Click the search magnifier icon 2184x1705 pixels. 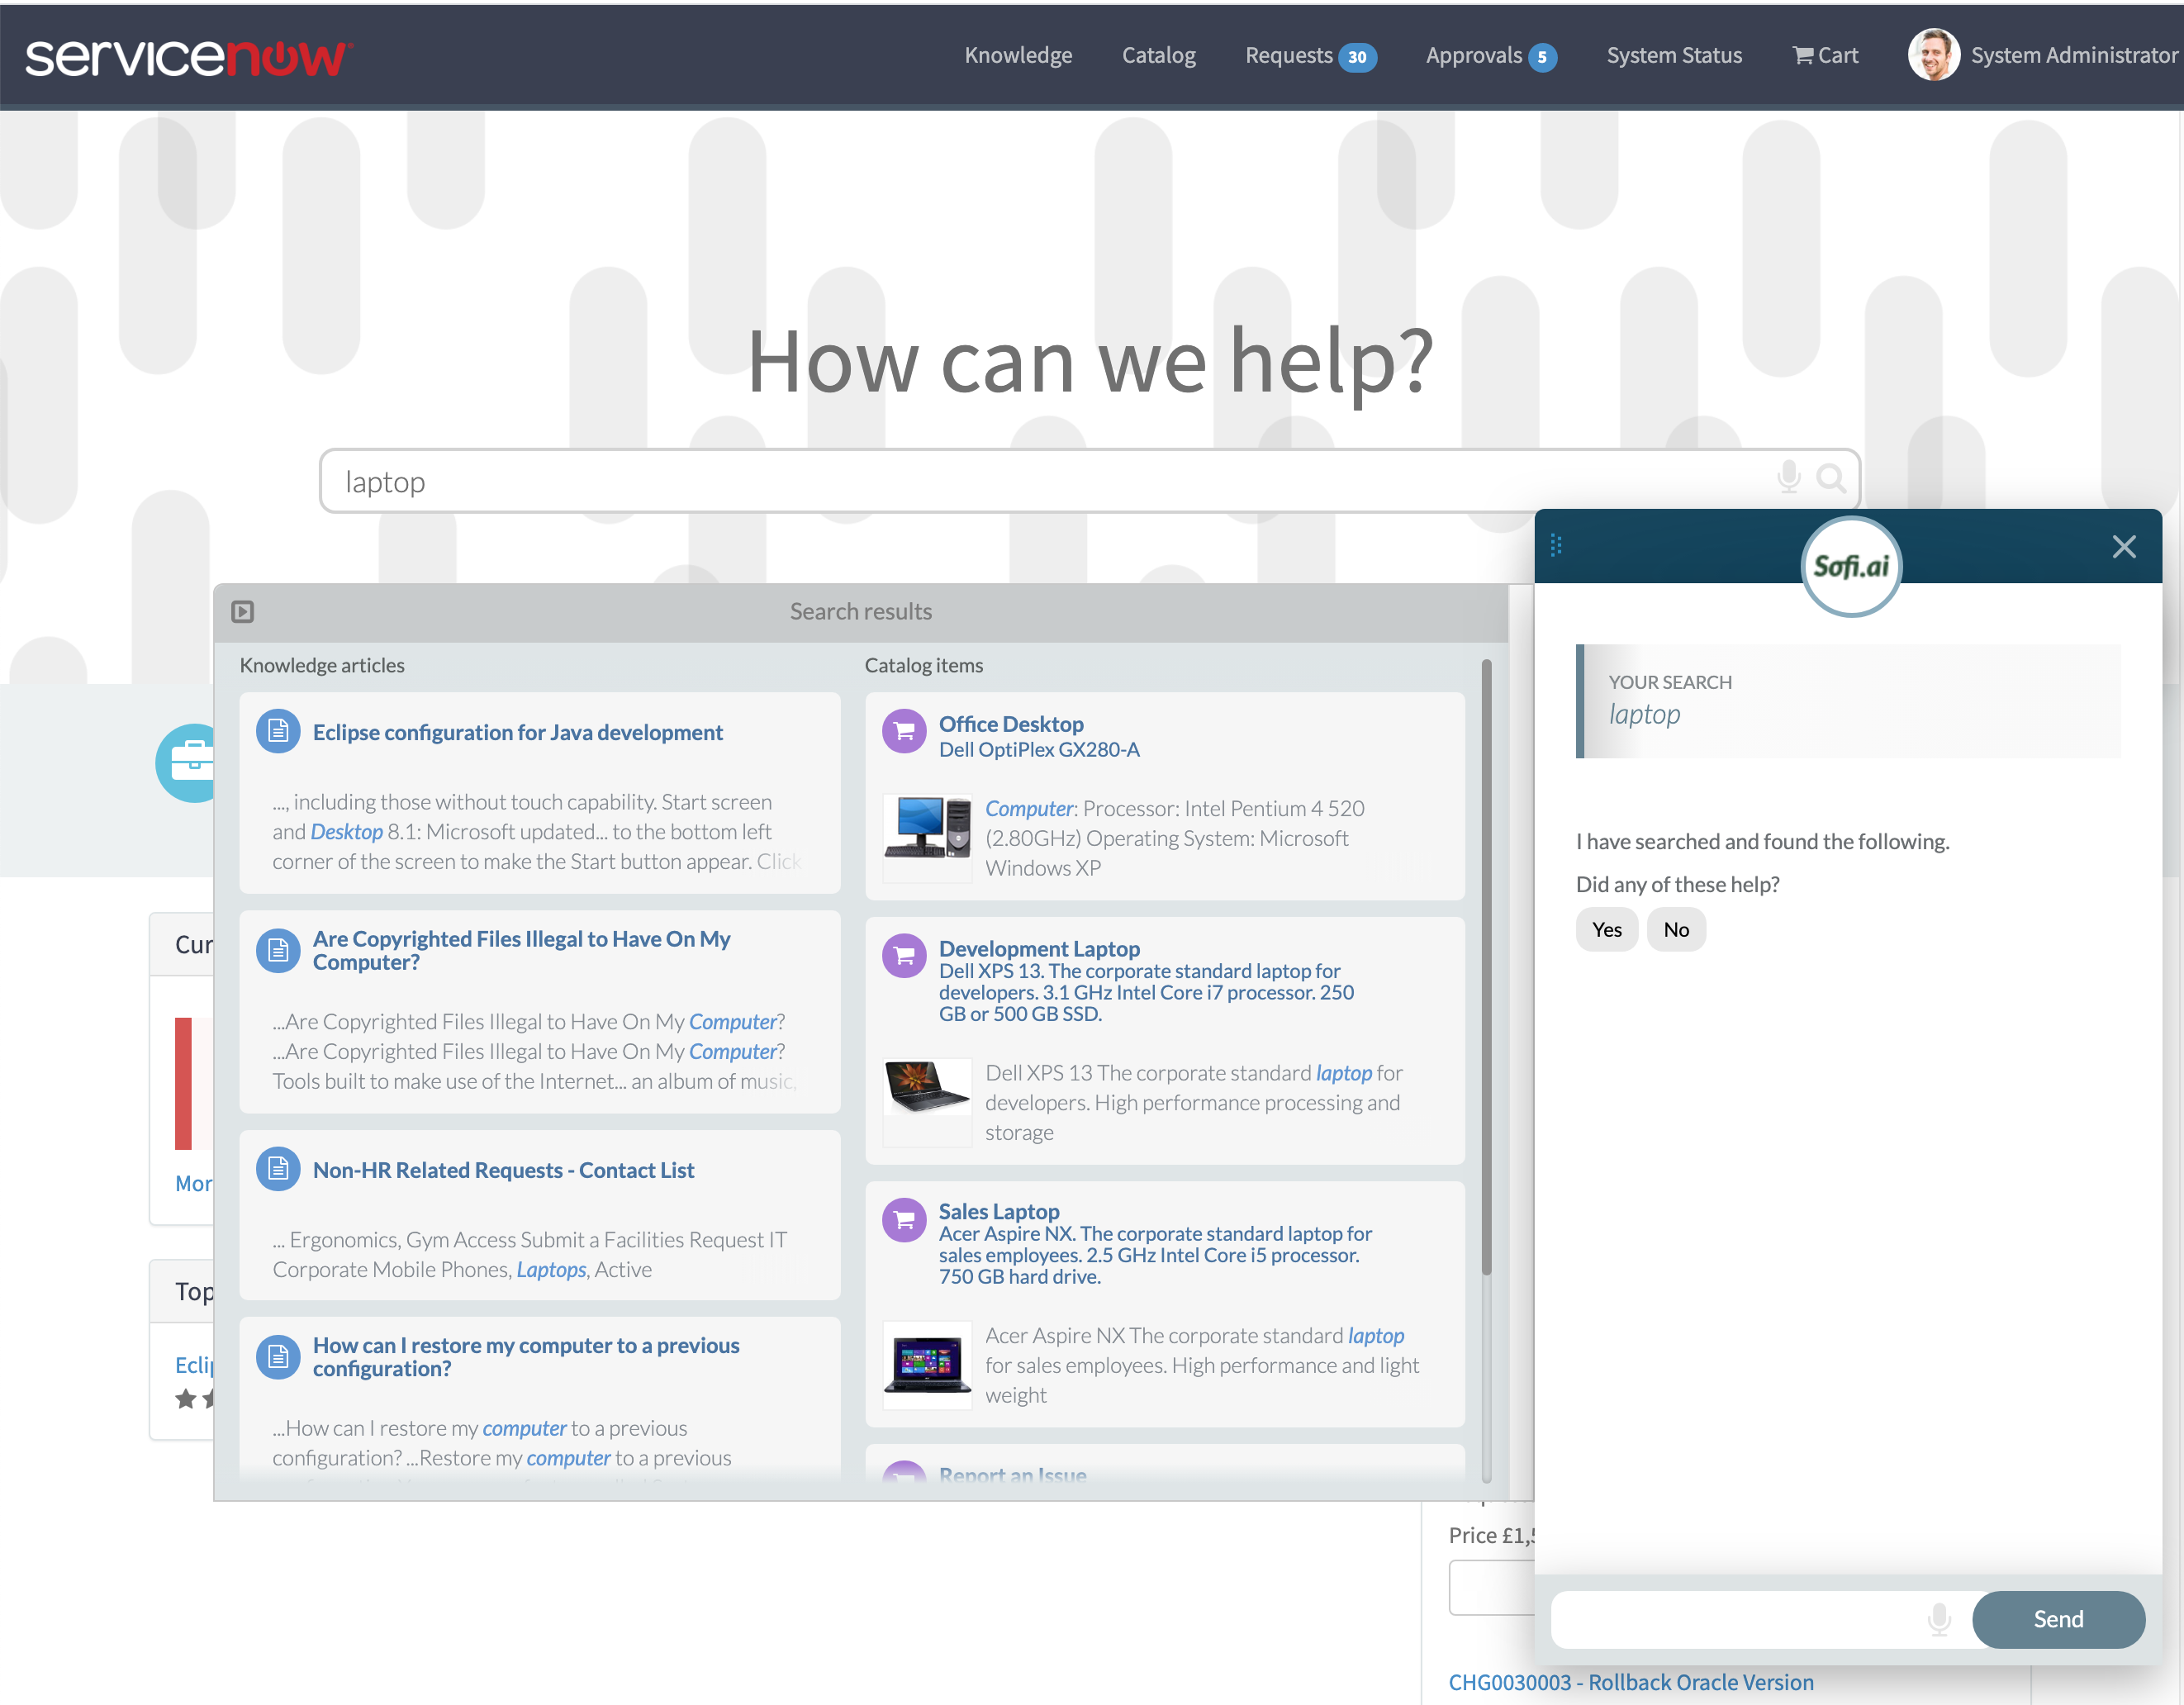pyautogui.click(x=1830, y=479)
